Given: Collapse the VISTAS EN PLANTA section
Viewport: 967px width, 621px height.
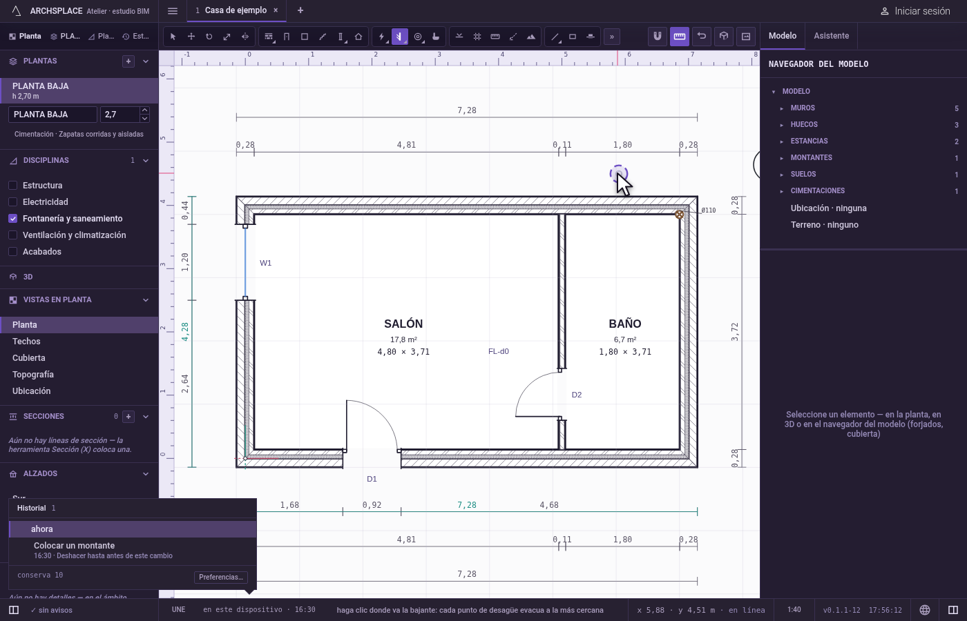Looking at the screenshot, I should tap(146, 300).
